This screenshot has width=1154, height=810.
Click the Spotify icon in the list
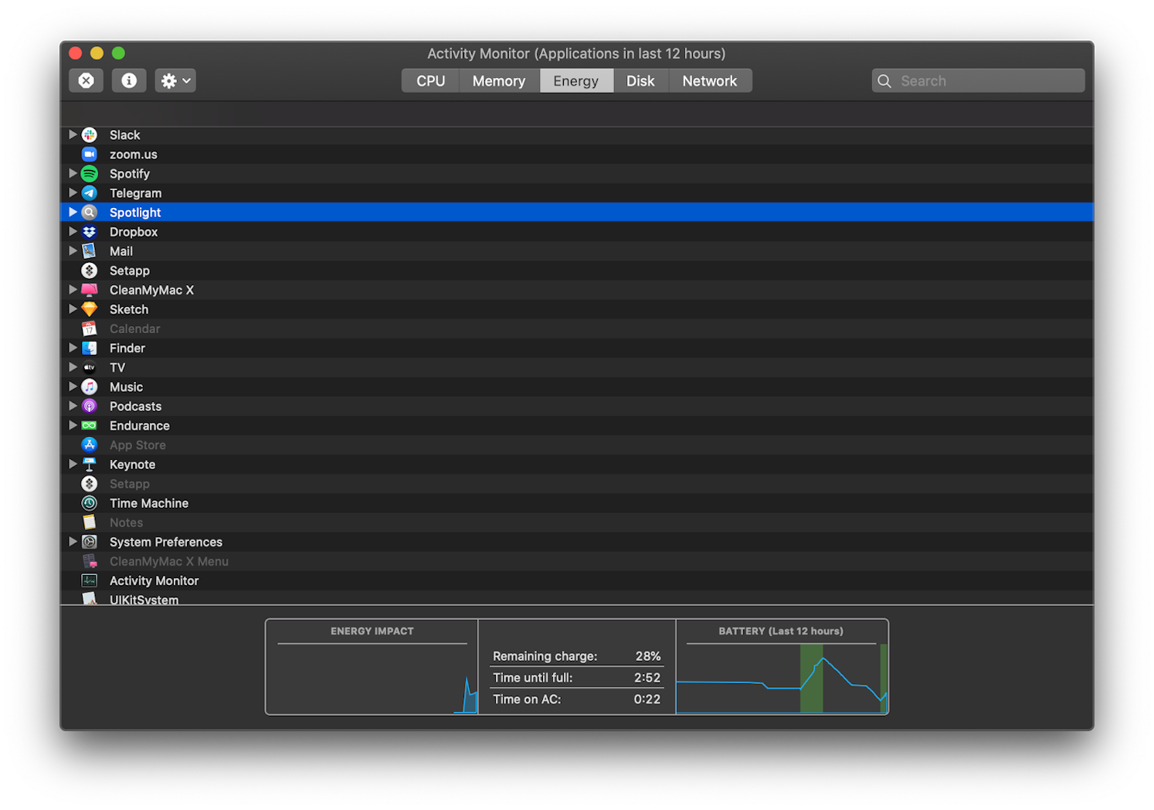coord(89,173)
